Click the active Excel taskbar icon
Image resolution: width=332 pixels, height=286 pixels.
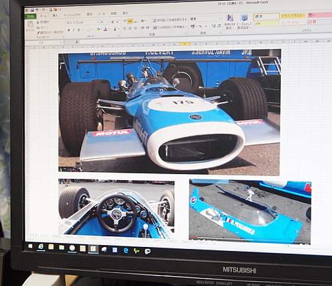click(x=93, y=249)
